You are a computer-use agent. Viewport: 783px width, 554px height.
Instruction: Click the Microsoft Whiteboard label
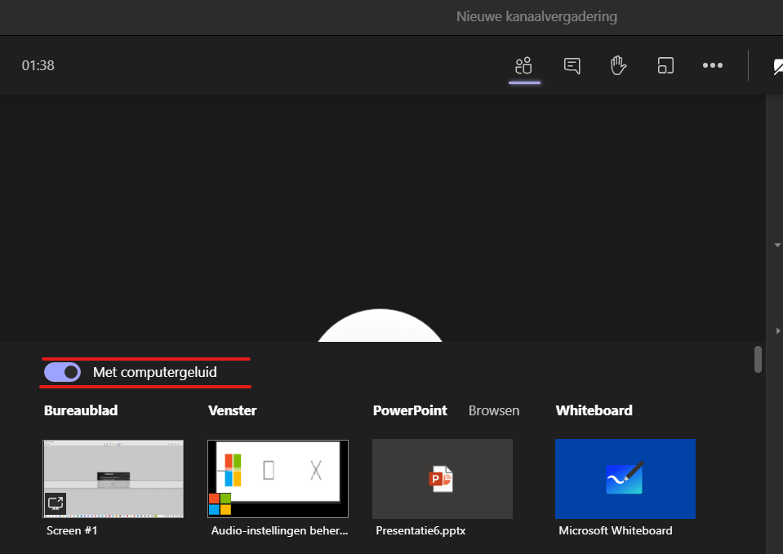click(x=616, y=530)
